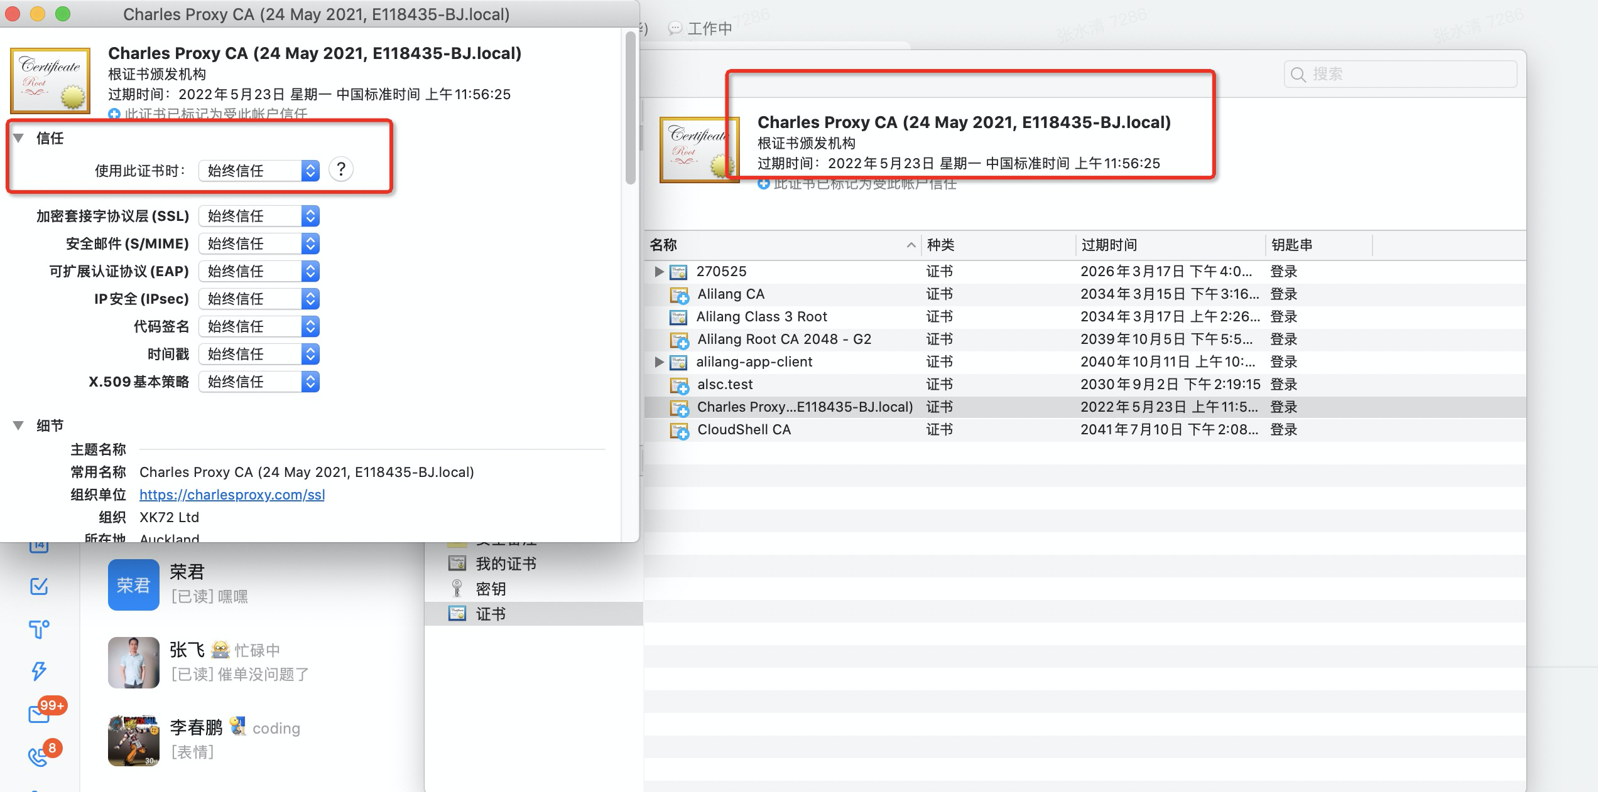This screenshot has width=1598, height=792.
Task: Open the 安全邮件 (S/MIME) trust dropdown
Action: pyautogui.click(x=259, y=243)
